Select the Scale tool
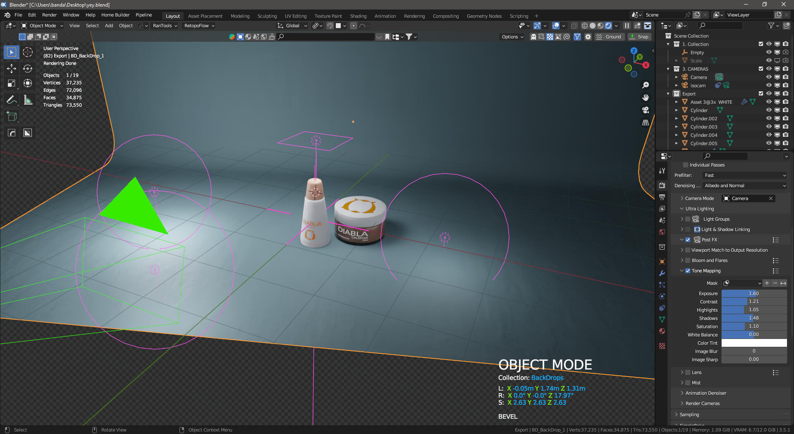The height and width of the screenshot is (434, 794). 11,83
